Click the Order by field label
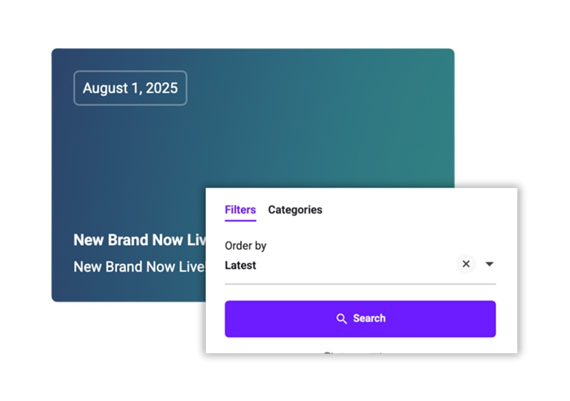The width and height of the screenshot is (570, 401). 246,246
